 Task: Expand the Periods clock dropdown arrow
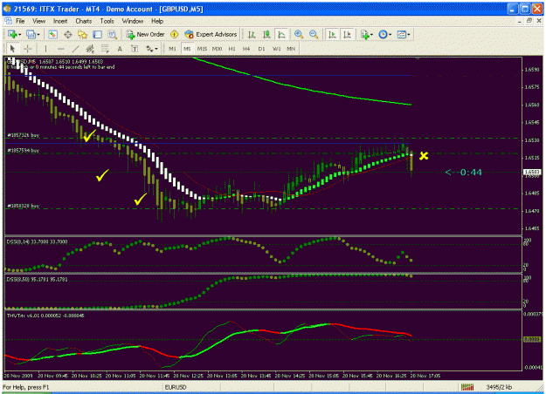390,34
